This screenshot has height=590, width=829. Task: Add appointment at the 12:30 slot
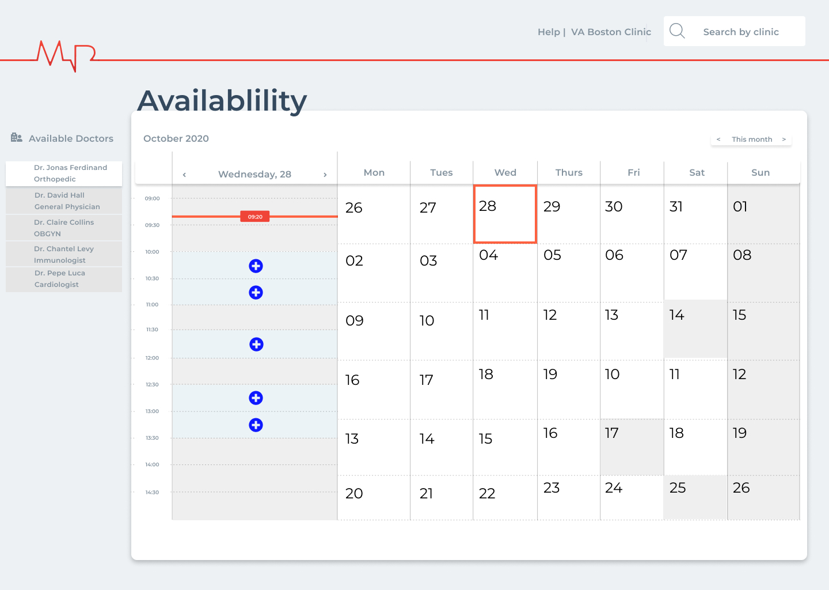(x=256, y=398)
